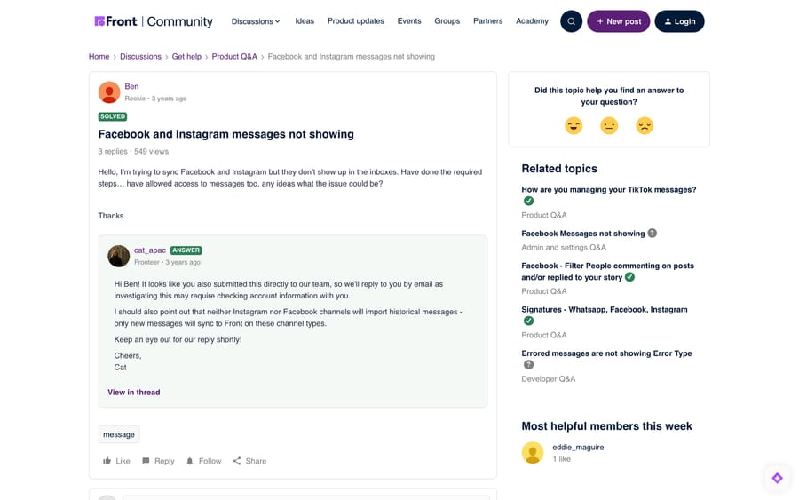Click '3 replies · 549 views' text
Image resolution: width=799 pixels, height=500 pixels.
[133, 151]
